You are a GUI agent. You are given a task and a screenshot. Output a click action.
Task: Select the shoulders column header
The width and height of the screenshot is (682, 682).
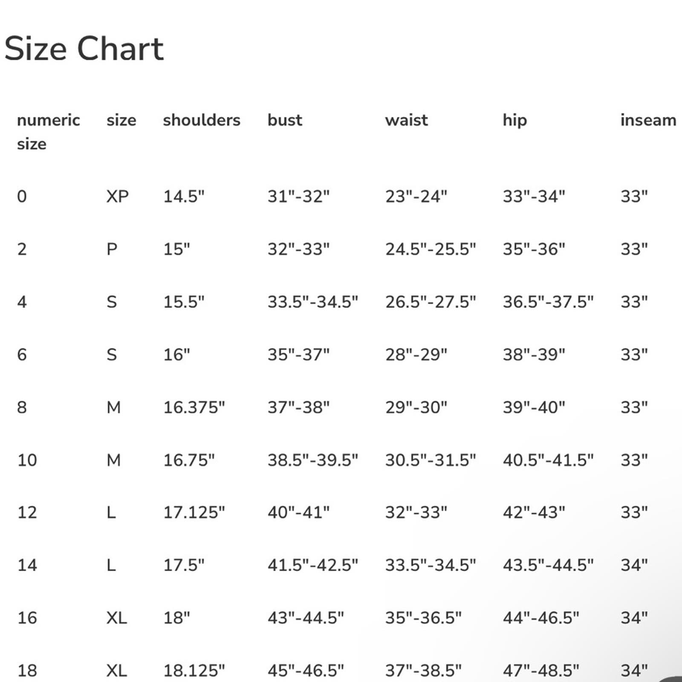click(202, 120)
